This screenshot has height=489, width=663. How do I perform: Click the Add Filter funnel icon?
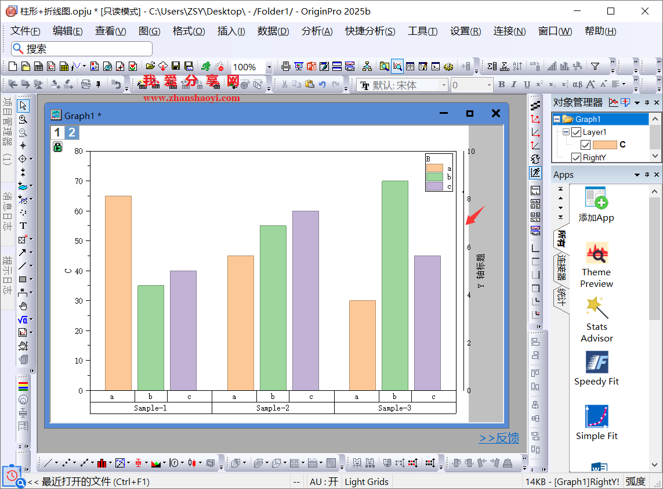595,66
